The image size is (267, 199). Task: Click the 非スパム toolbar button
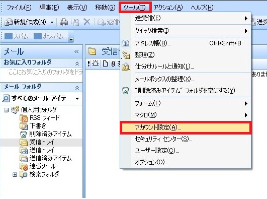pyautogui.click(x=49, y=36)
